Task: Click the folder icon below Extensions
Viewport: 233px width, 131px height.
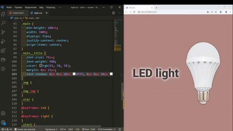Action: coord(3,60)
